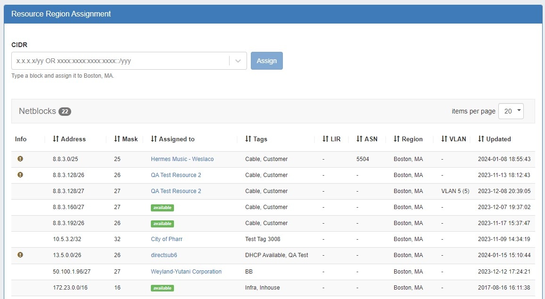Click the warning icon for 8.8.3.0/25
The width and height of the screenshot is (545, 299).
pos(20,159)
